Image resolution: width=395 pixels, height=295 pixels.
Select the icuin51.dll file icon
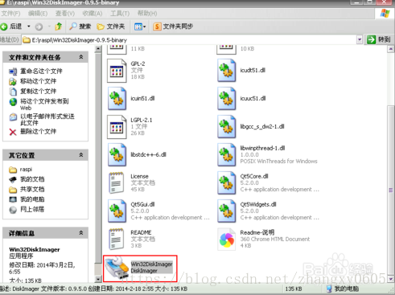pyautogui.click(x=117, y=99)
